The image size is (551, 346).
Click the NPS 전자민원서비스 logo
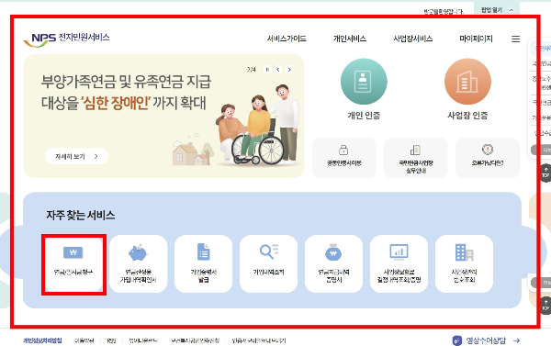click(x=67, y=39)
